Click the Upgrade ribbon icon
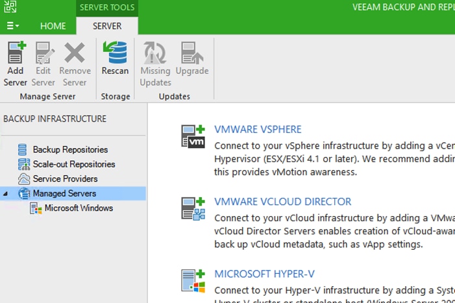455x303 pixels. [x=192, y=53]
